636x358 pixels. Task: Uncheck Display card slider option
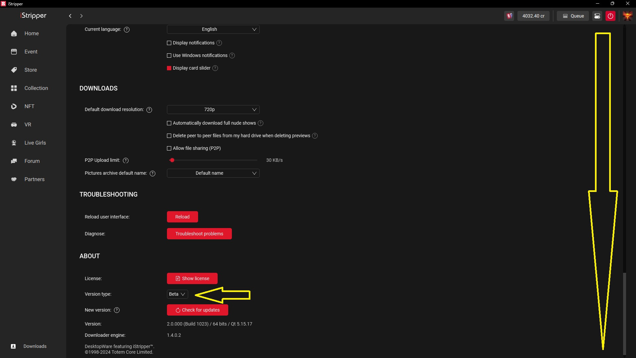[x=169, y=68]
